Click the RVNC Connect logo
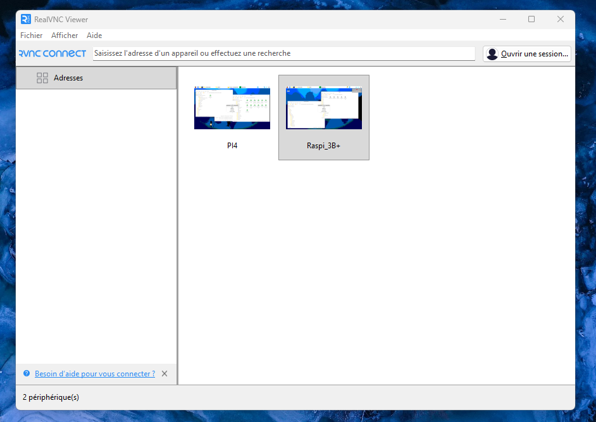 (53, 54)
